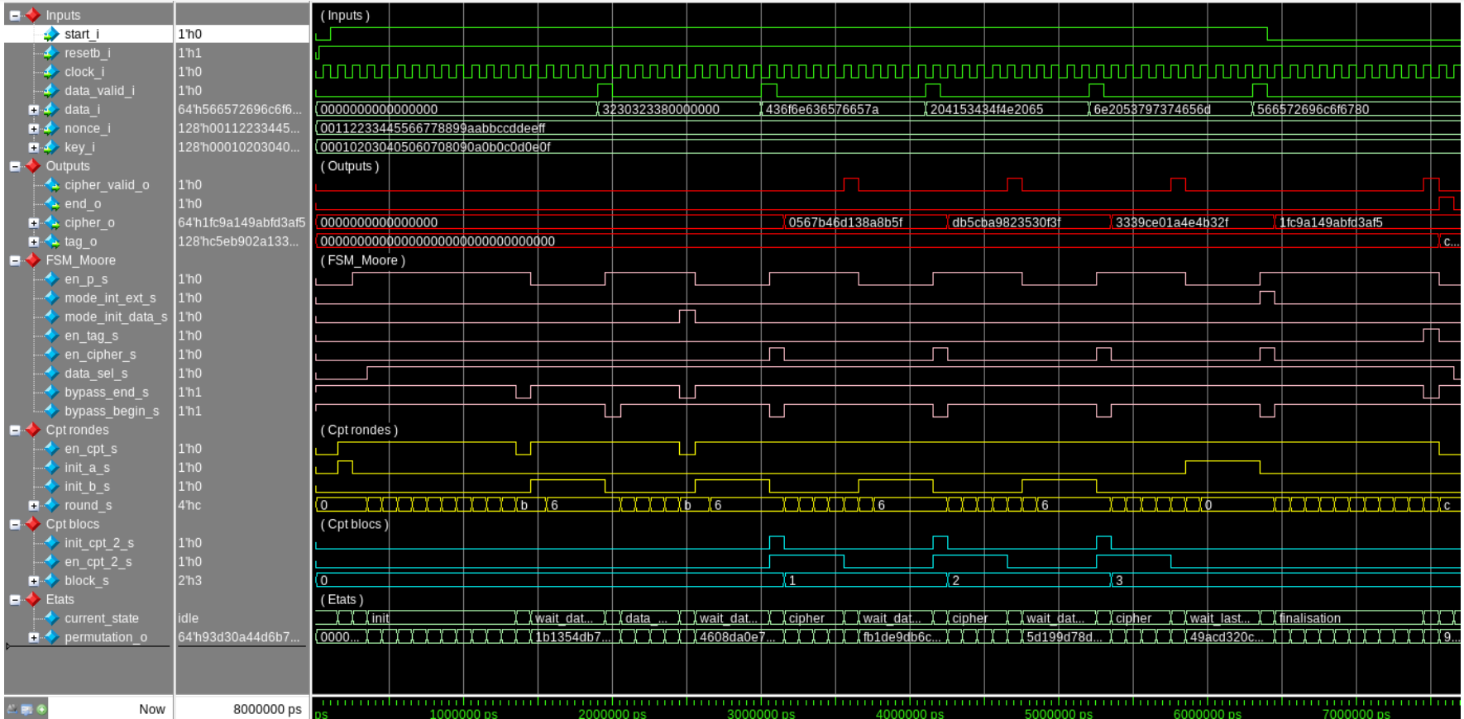Click the green insert cursor icon

[x=41, y=709]
